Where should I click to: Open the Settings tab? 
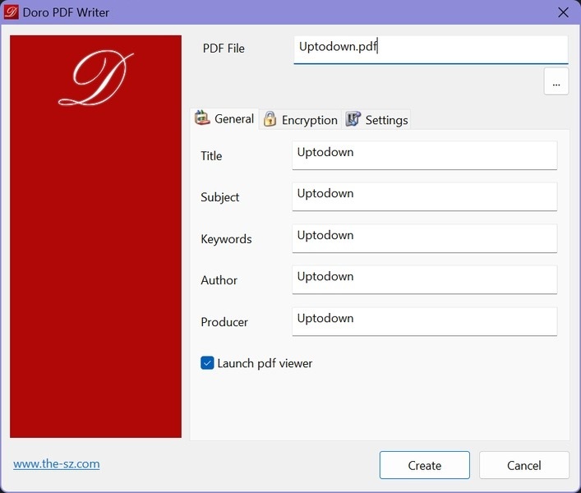point(386,120)
